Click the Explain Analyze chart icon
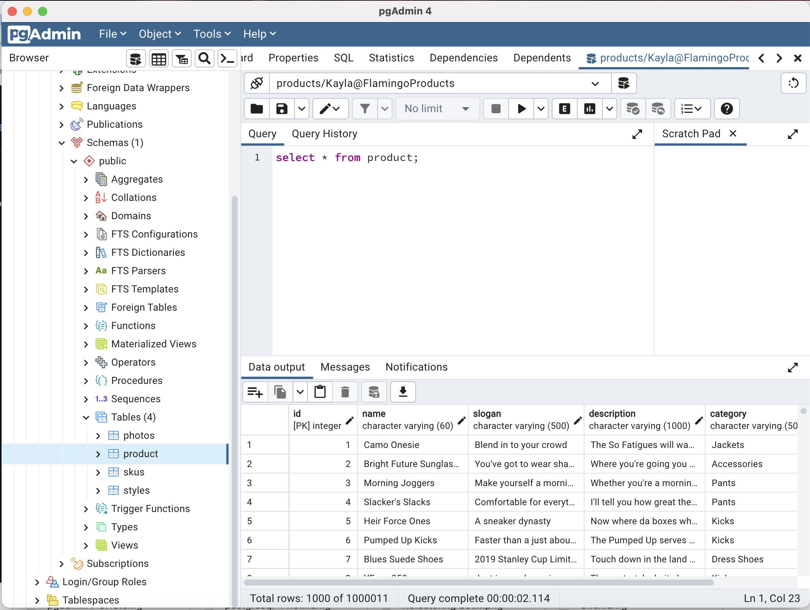 tap(589, 109)
